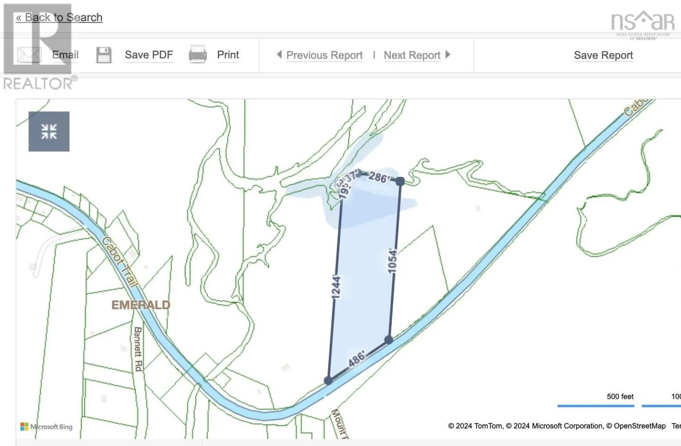
Task: Click the printer icon
Action: [x=197, y=54]
